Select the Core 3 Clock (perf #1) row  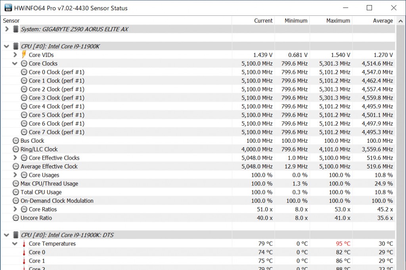tap(198, 98)
